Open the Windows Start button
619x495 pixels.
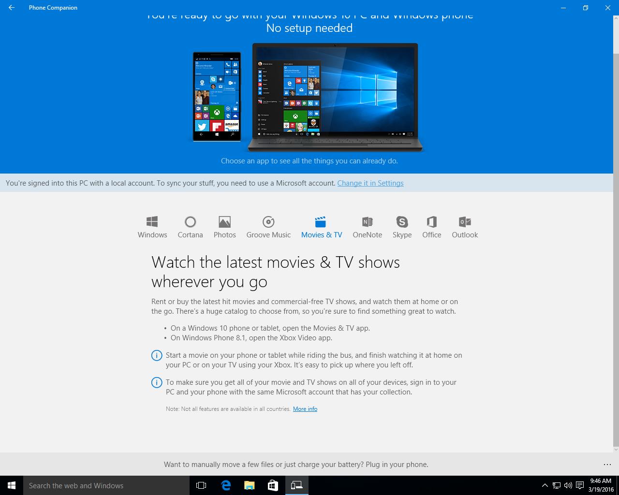tap(12, 485)
